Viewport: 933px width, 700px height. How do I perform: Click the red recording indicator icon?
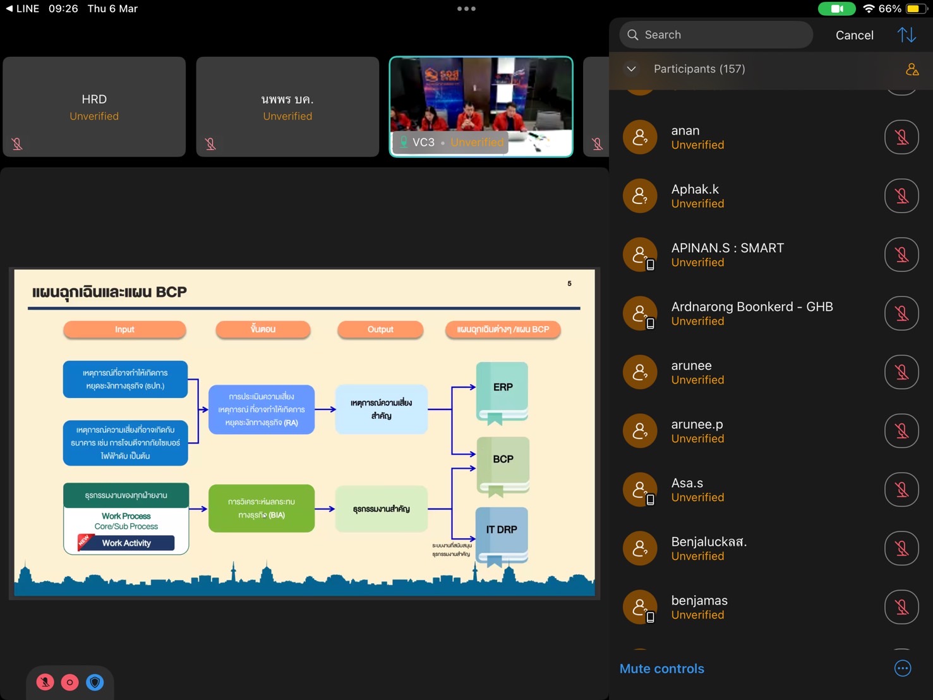(70, 682)
